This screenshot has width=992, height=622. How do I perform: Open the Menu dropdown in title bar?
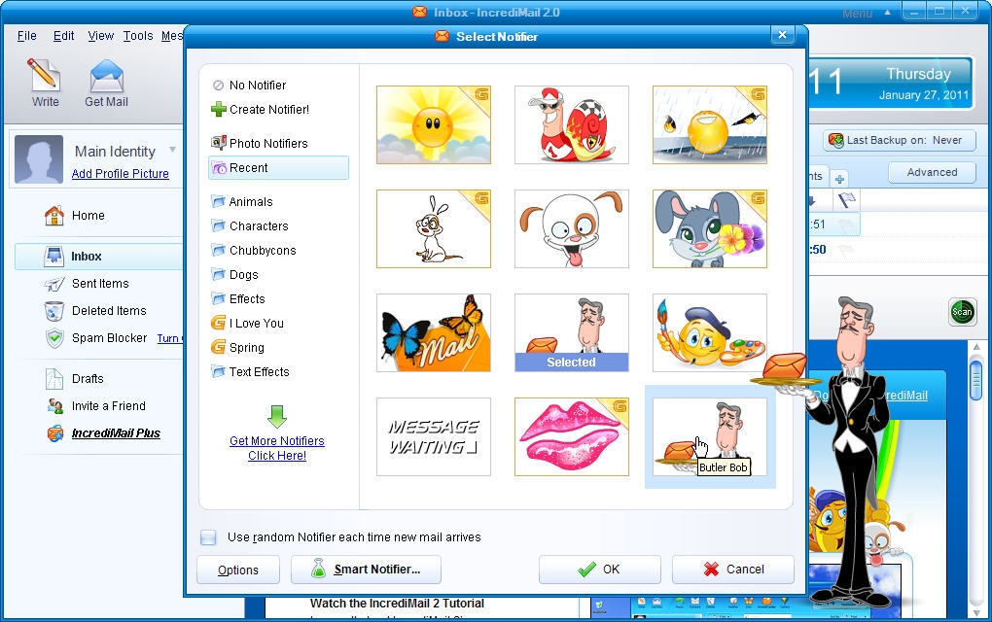(866, 14)
